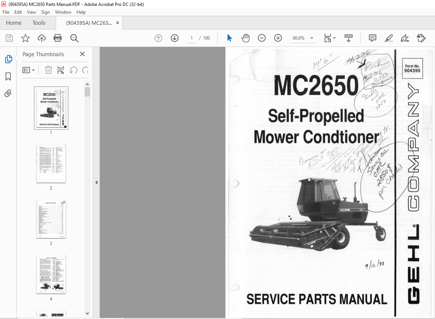Click the fit page scrolling icon
Screen dimensions: 435x319
(328, 38)
